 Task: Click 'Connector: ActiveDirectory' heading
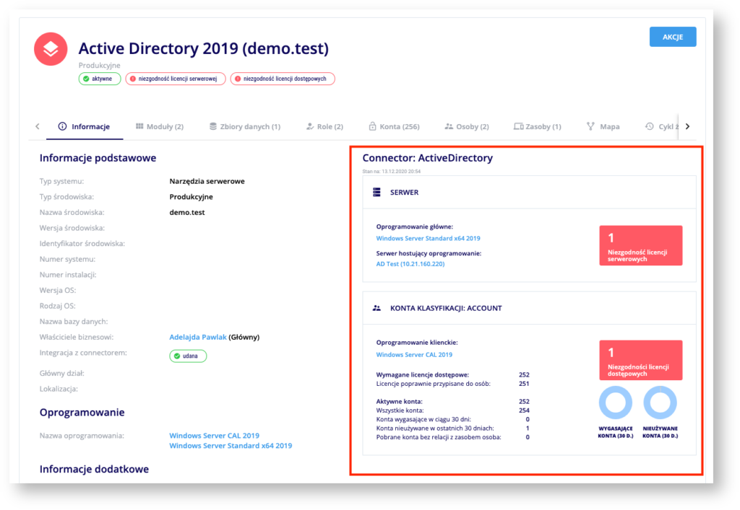tap(427, 158)
